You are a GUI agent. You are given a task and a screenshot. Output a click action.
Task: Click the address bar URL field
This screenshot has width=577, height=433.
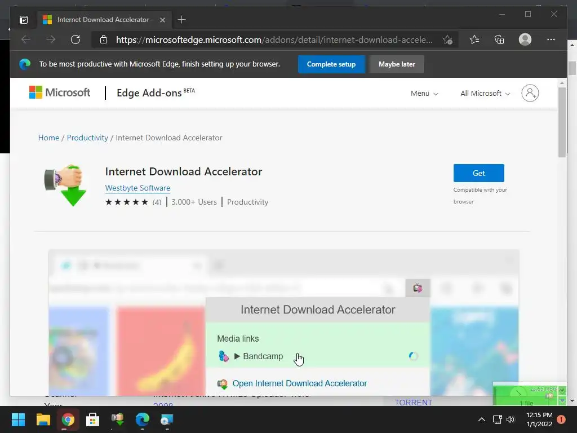274,40
